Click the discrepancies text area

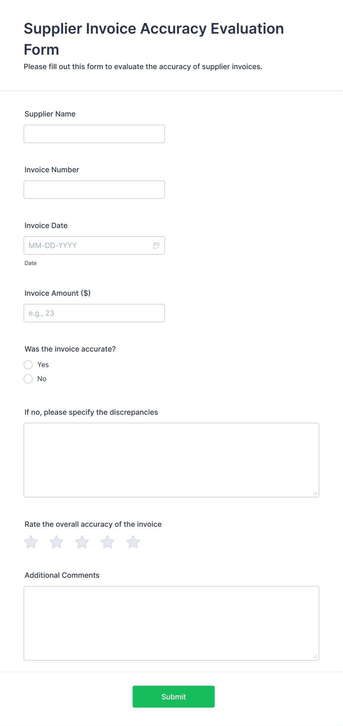(171, 460)
